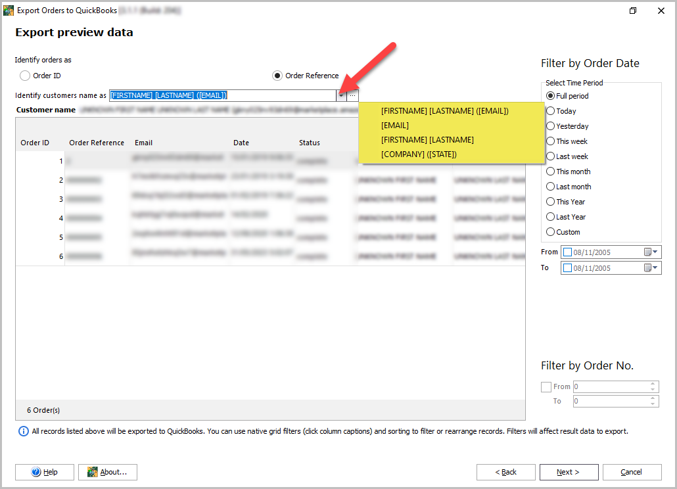Tick the To date checkbox
This screenshot has height=489, width=677.
[567, 268]
